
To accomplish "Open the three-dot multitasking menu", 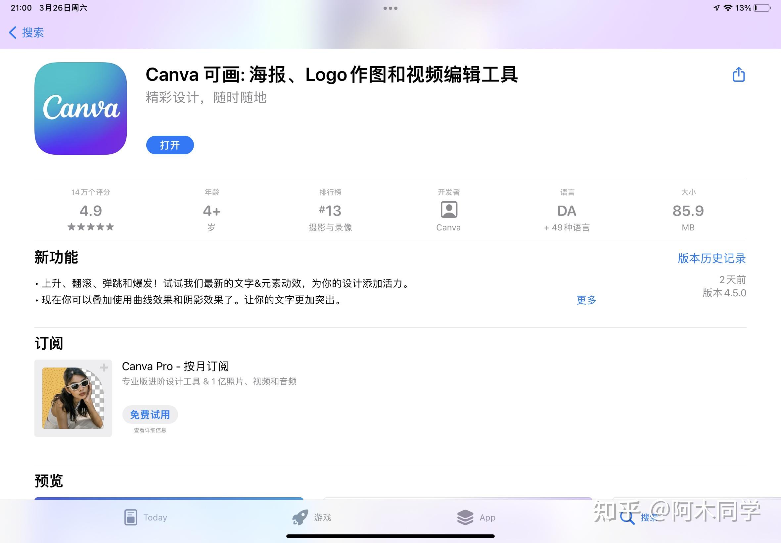I will pos(390,8).
